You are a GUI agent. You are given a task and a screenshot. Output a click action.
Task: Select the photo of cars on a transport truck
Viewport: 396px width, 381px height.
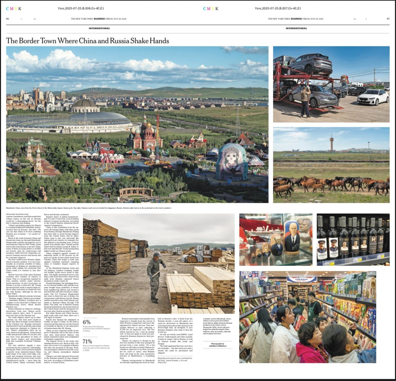point(331,84)
